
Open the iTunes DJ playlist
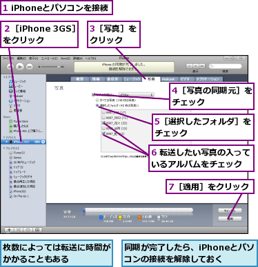tap(17, 153)
